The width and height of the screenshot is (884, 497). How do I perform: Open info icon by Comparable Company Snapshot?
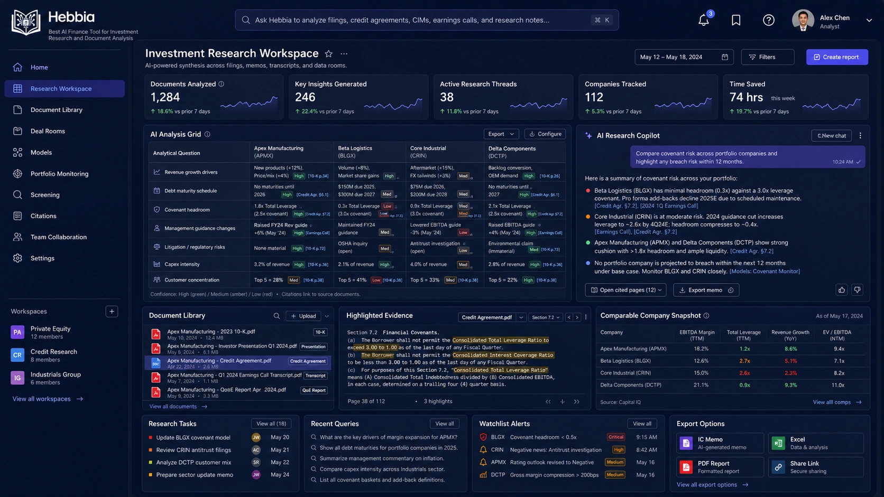click(x=706, y=316)
